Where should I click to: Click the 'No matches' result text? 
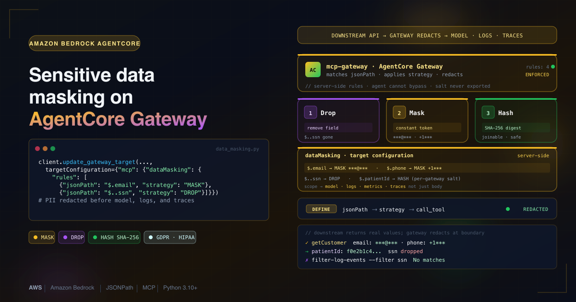click(429, 260)
